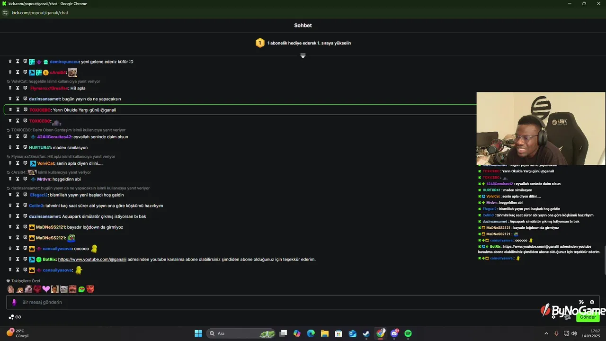
Task: Timeout Celiin0 using the hourglass icon
Action: tap(18, 206)
